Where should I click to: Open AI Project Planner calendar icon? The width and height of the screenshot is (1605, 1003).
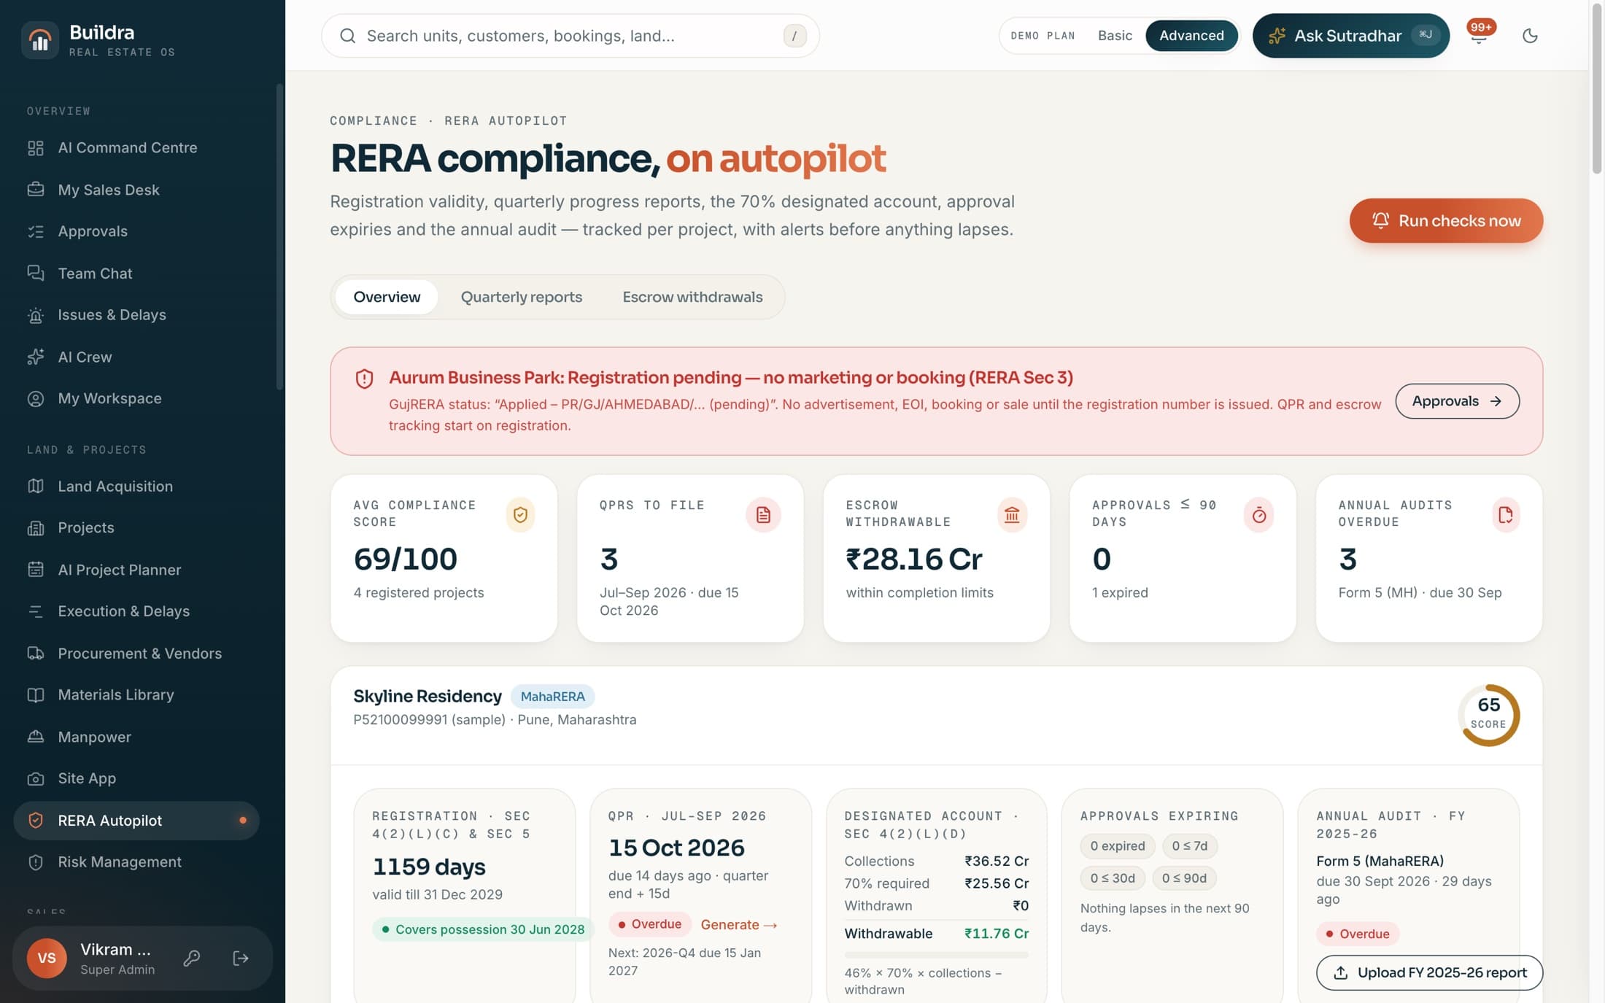click(x=35, y=570)
